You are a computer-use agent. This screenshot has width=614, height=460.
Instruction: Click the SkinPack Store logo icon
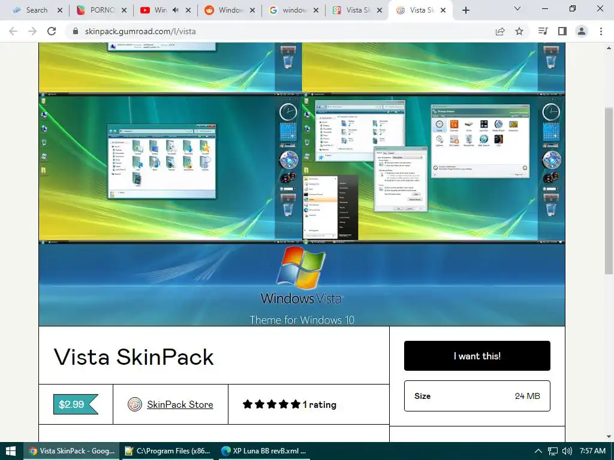135,404
